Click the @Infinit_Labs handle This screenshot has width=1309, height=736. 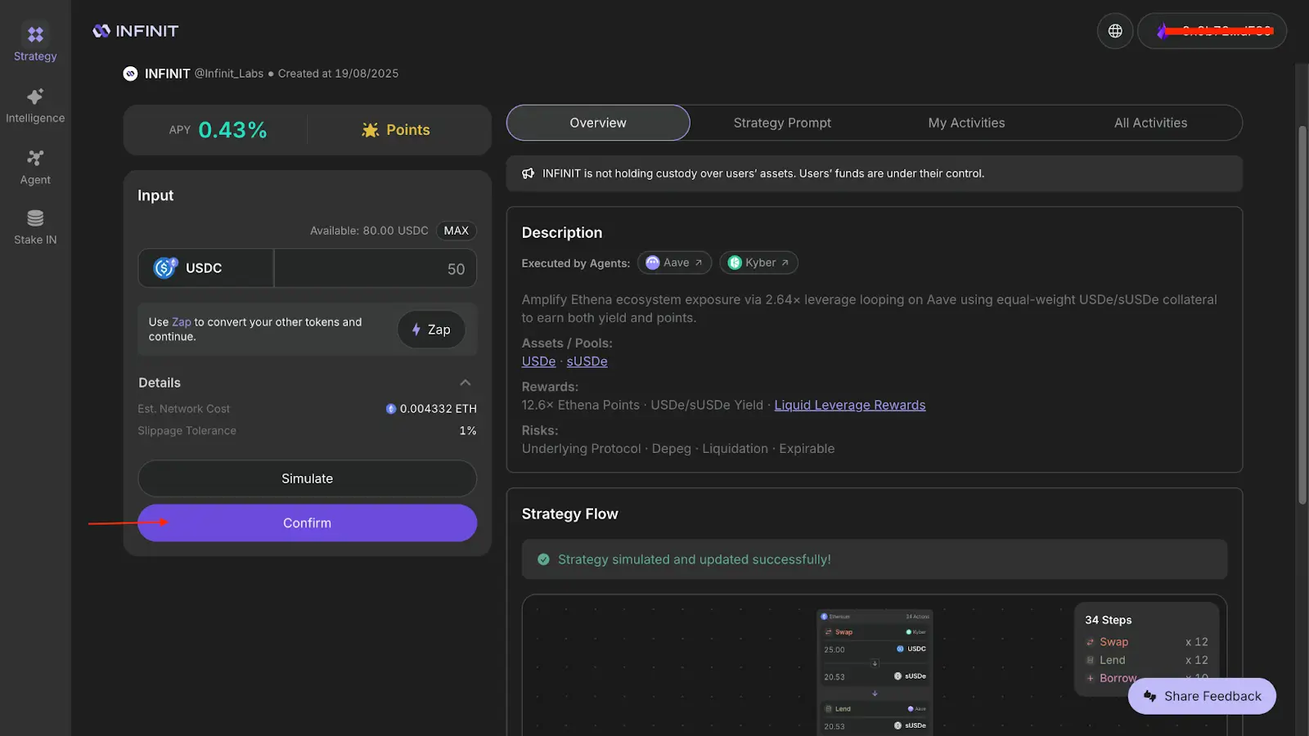click(229, 74)
